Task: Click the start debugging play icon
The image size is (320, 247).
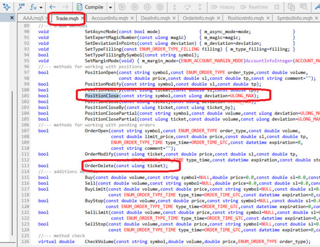Action: (x=135, y=7)
